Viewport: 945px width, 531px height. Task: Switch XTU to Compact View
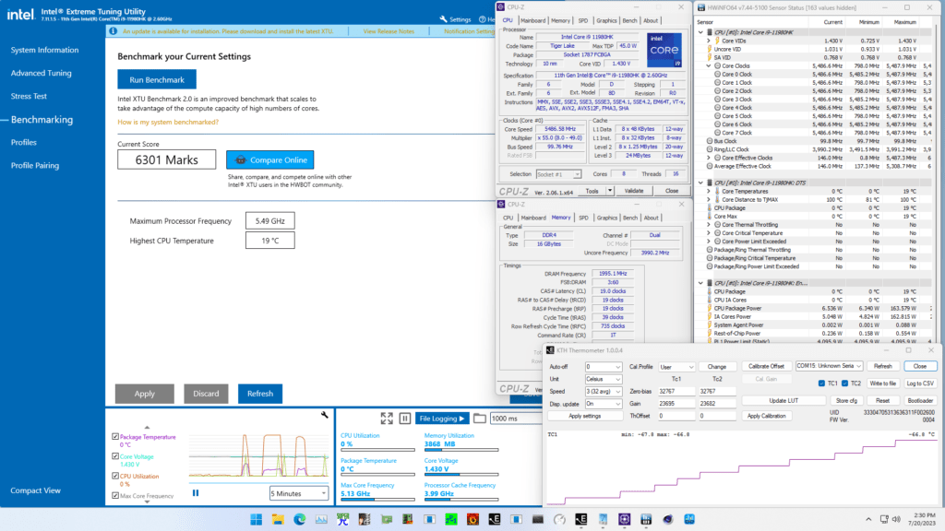(x=36, y=490)
